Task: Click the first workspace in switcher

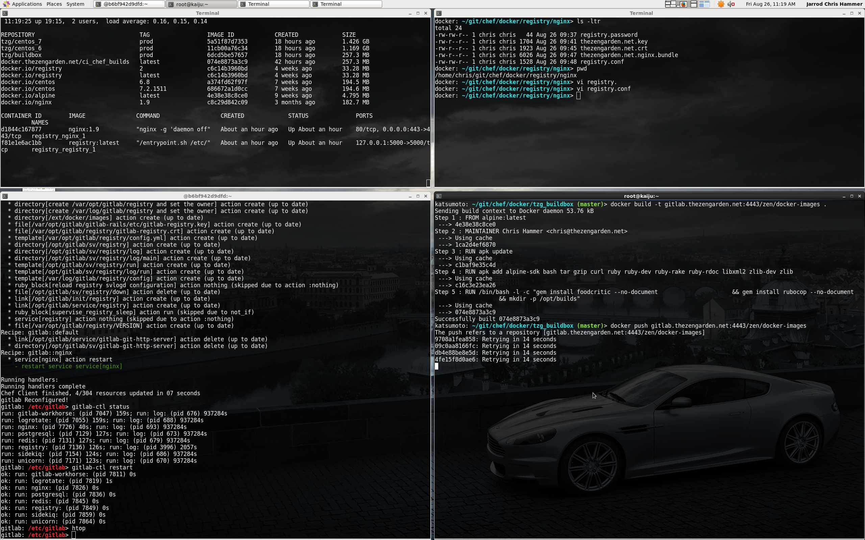Action: pos(671,4)
